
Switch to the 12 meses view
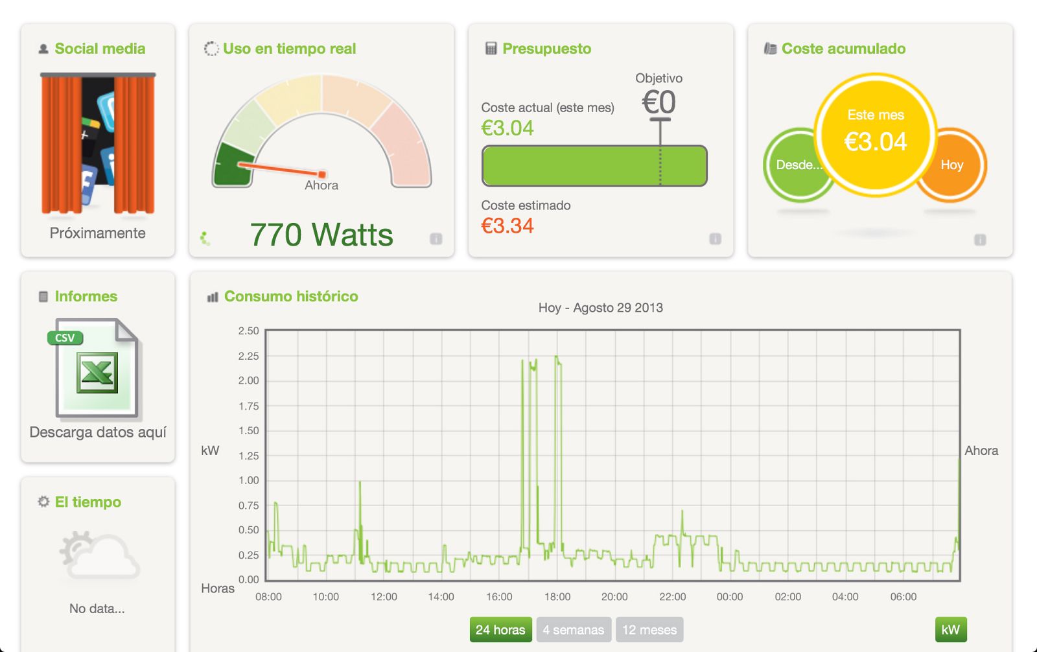pos(649,629)
